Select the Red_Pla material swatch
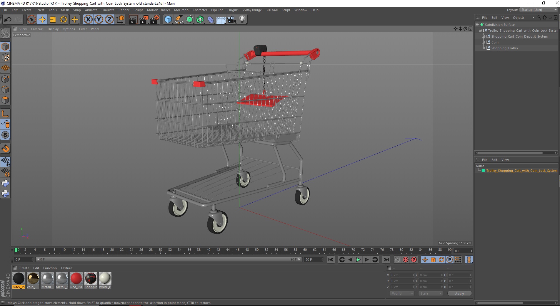The width and height of the screenshot is (560, 306). coord(76,280)
